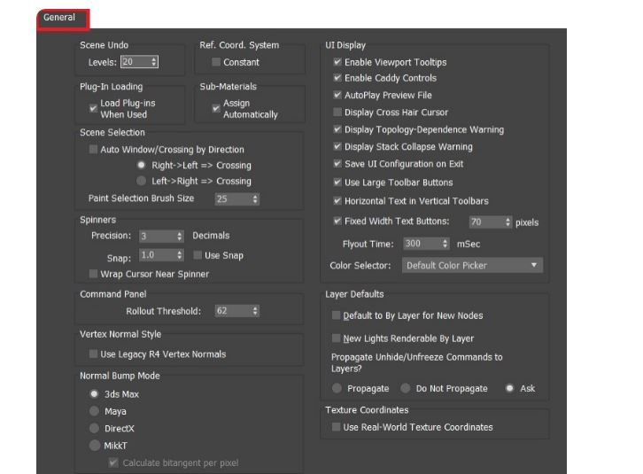Switch to the General tab
The width and height of the screenshot is (643, 474).
click(63, 19)
